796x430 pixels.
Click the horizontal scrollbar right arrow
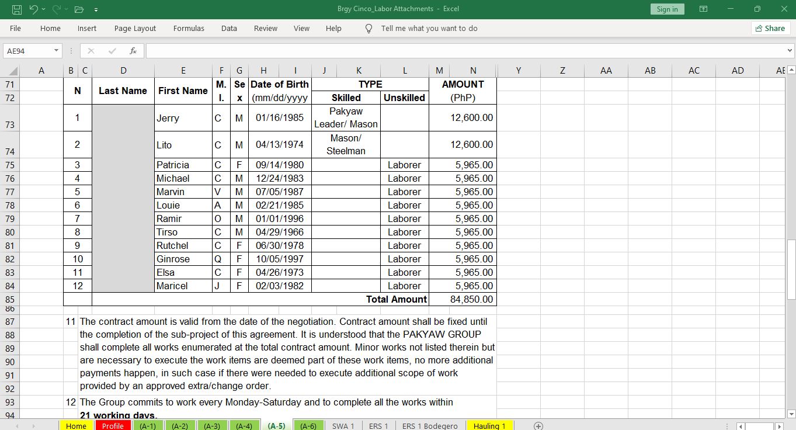[778, 426]
